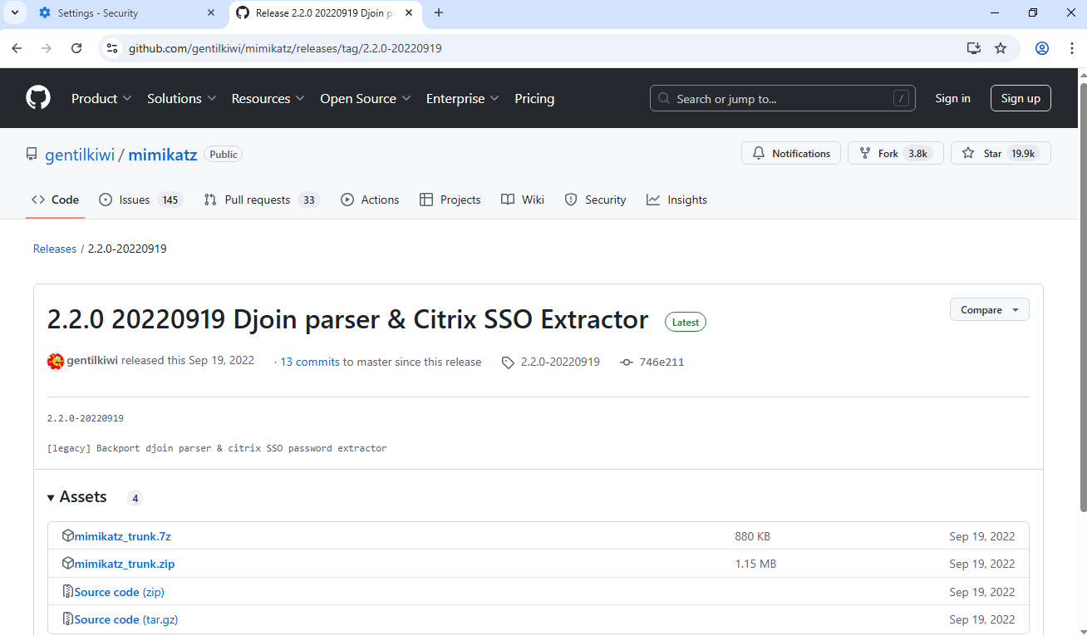The height and width of the screenshot is (636, 1087).
Task: Open tab search chevron button
Action: pos(14,12)
